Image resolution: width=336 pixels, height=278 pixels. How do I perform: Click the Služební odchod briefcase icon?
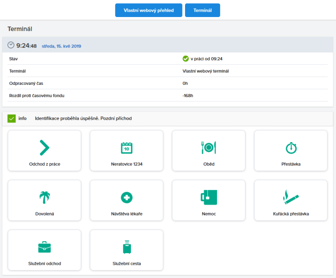[x=44, y=247]
